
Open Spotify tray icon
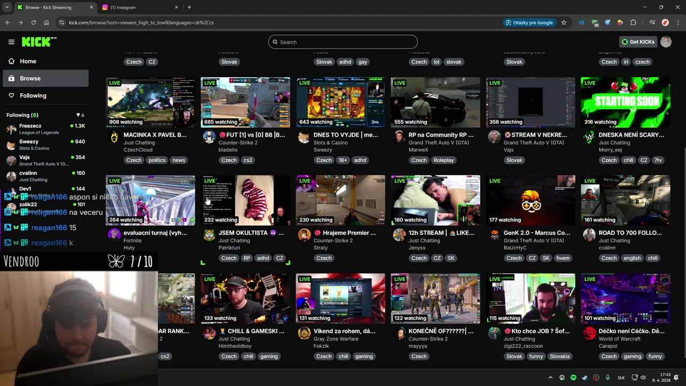coord(573,377)
